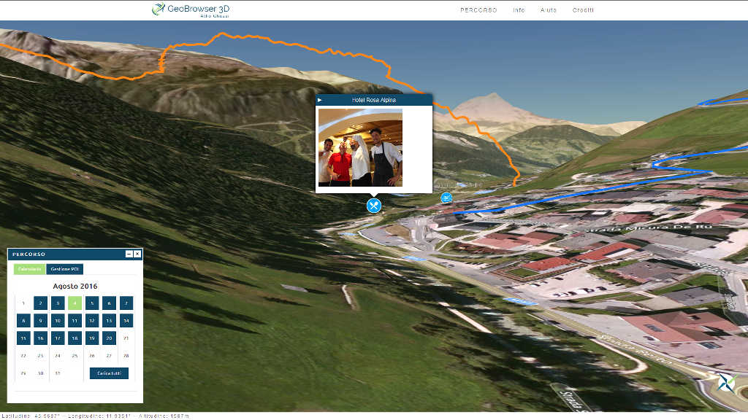The image size is (748, 420).
Task: Switch to the Gestione POI tab
Action: (65, 269)
